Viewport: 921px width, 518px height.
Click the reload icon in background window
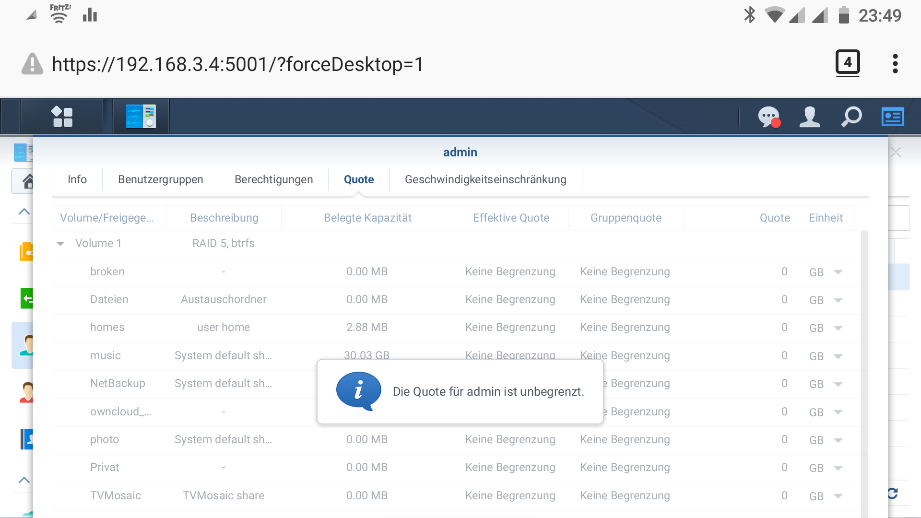coord(893,493)
